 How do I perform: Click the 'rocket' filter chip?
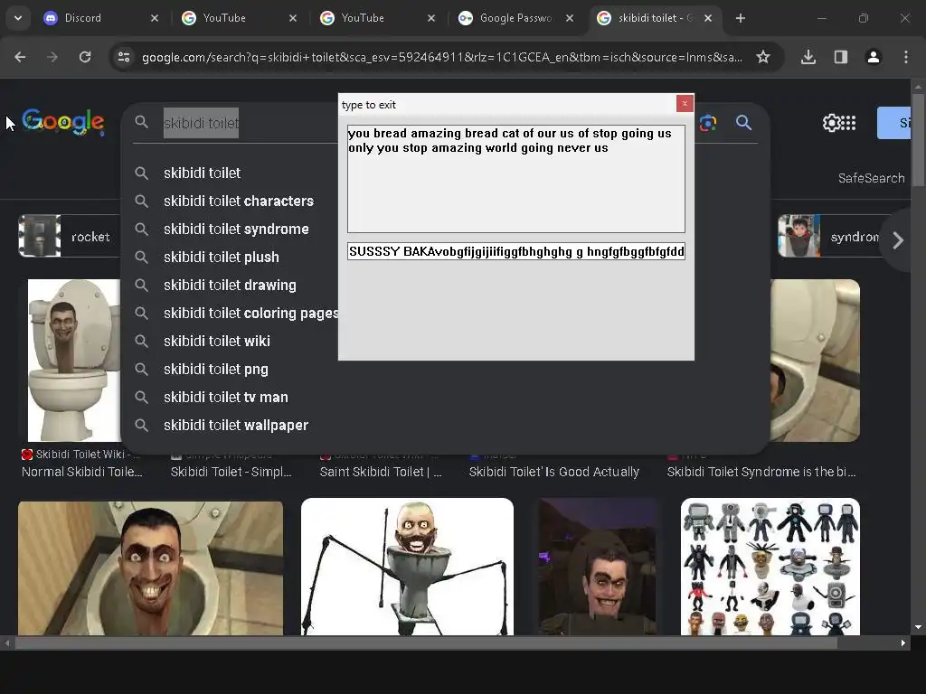(70, 236)
